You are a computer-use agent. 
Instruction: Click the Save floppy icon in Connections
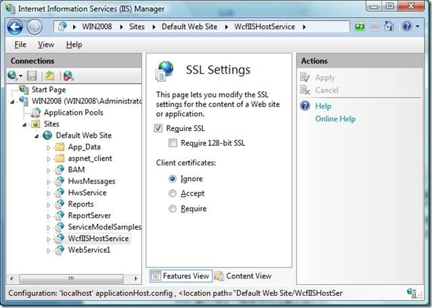pos(32,76)
